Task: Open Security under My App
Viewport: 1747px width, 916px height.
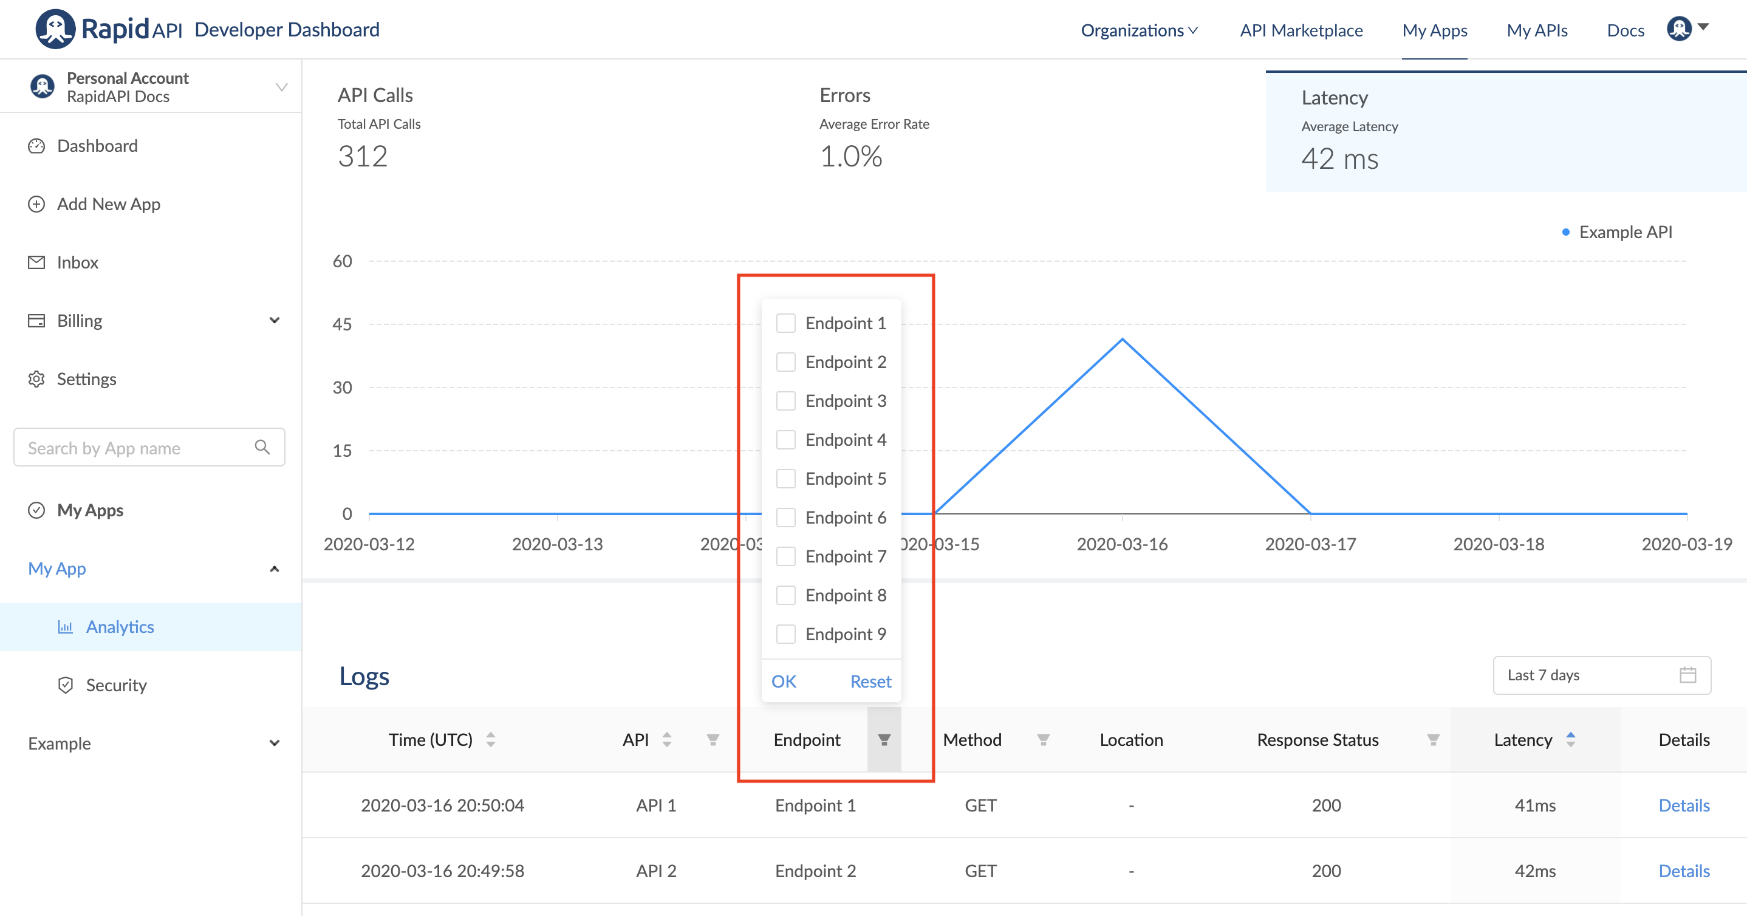Action: point(116,685)
